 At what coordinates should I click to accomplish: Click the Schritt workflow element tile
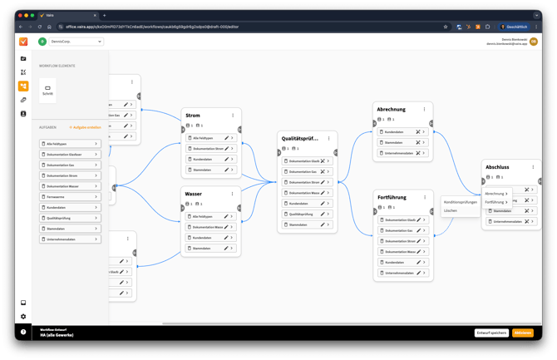[x=47, y=90]
